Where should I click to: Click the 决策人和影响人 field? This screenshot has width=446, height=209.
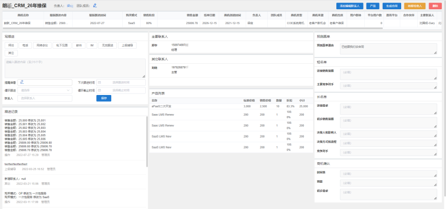point(388,134)
